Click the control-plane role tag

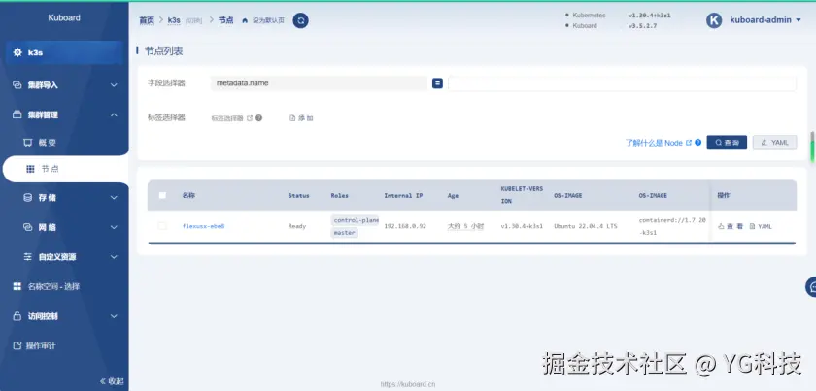tap(355, 220)
